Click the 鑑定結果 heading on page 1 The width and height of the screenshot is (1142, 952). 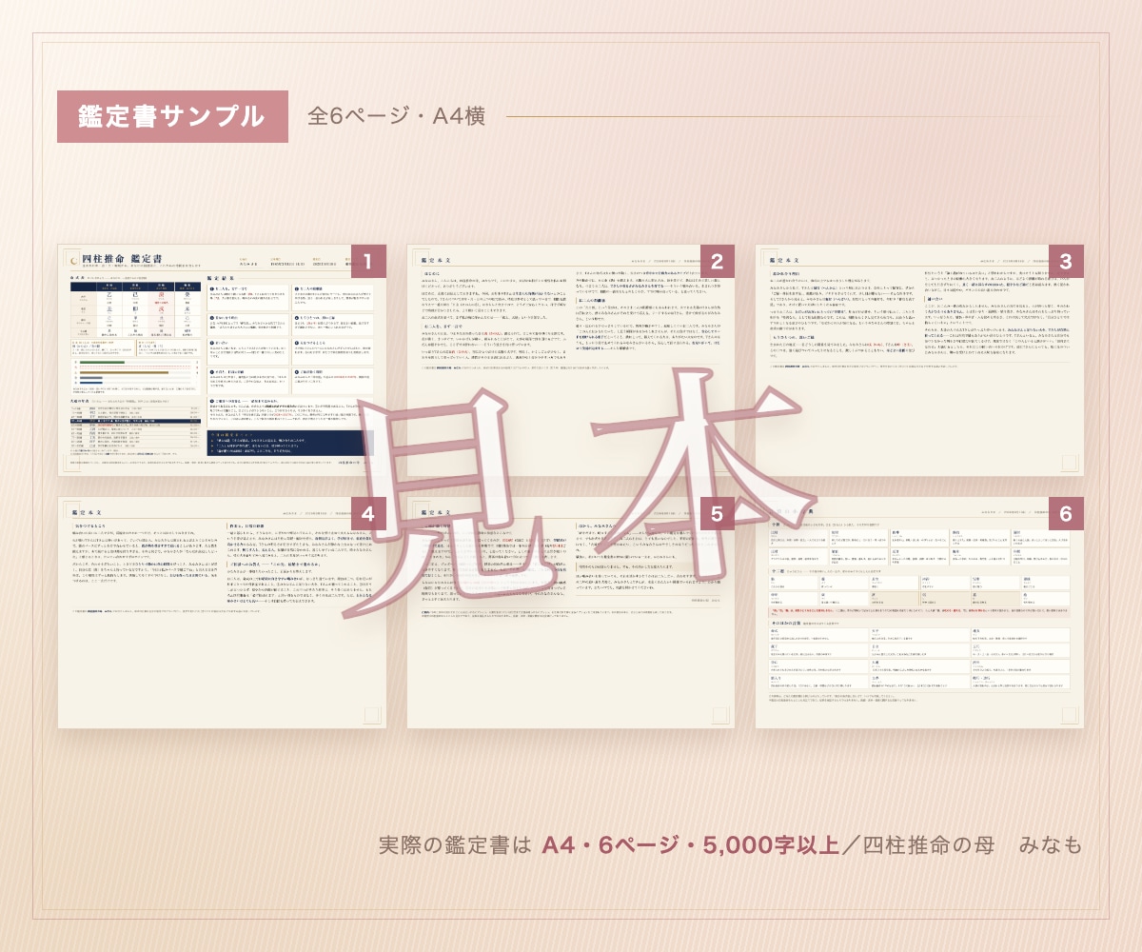click(220, 278)
